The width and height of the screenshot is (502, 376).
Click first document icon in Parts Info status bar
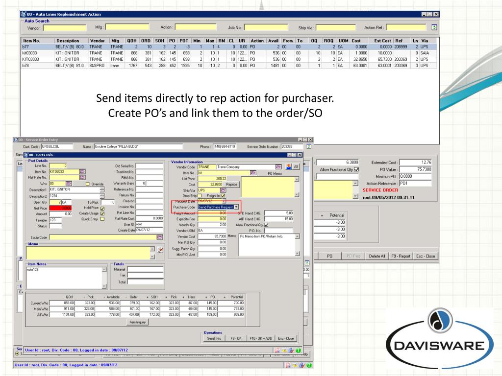277,351
